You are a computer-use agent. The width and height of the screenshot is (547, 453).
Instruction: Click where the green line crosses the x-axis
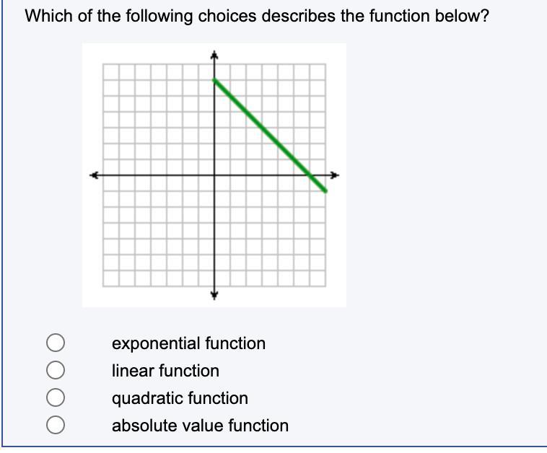(310, 175)
